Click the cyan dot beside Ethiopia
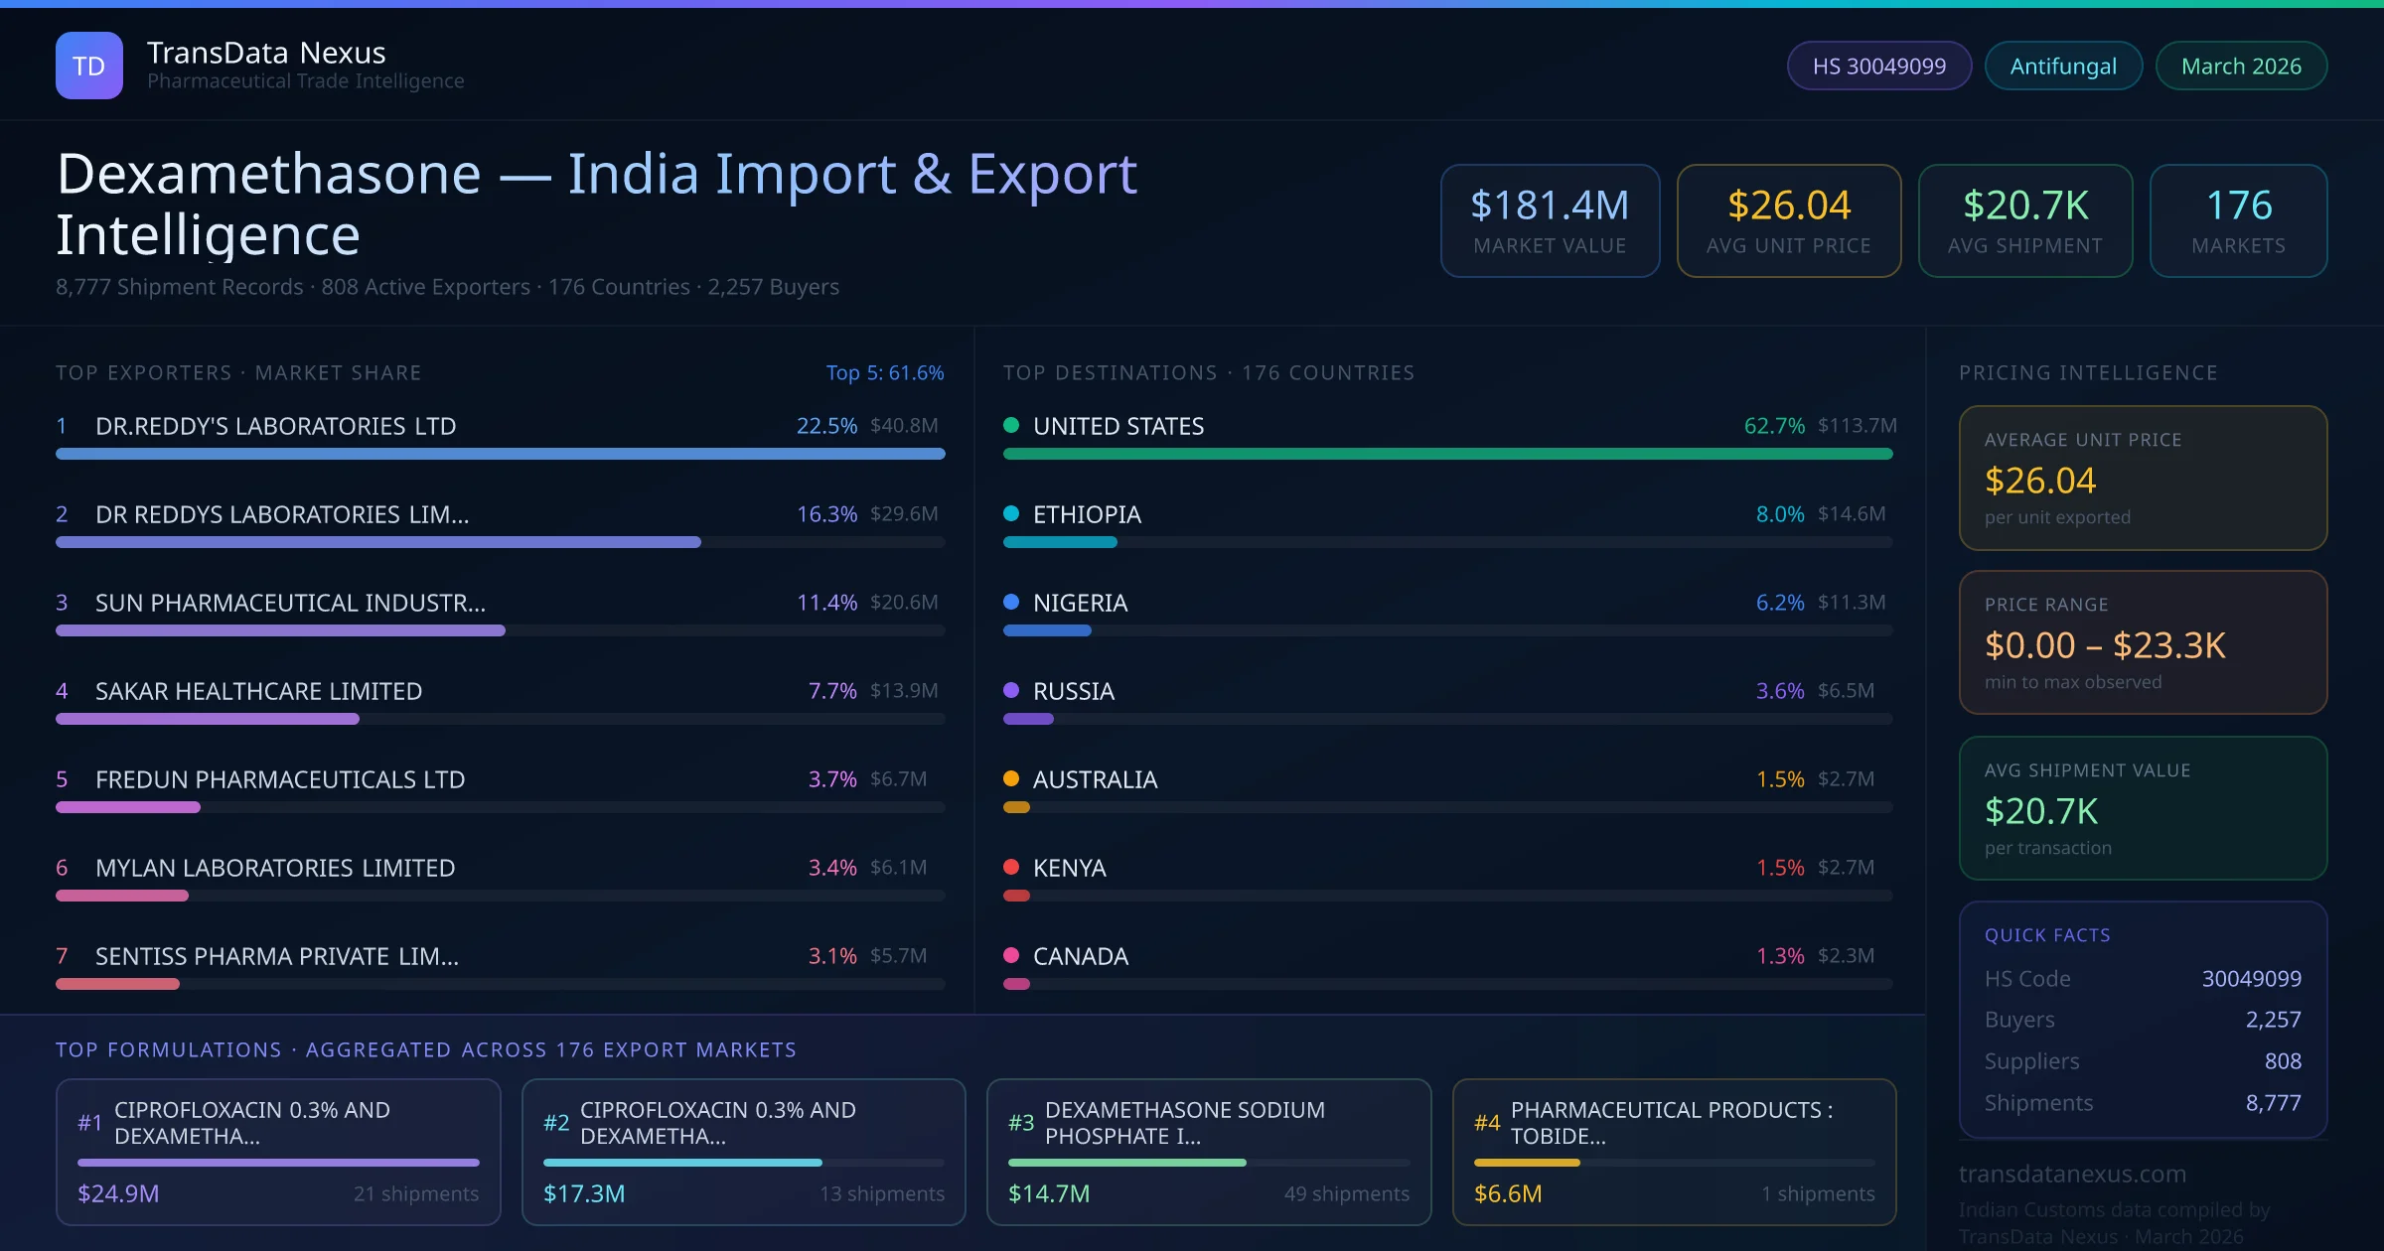 tap(1011, 513)
